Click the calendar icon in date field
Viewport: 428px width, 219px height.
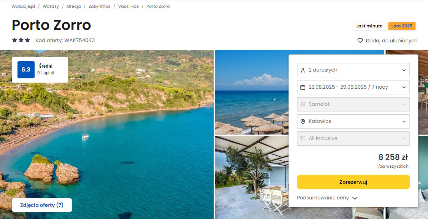coord(303,87)
